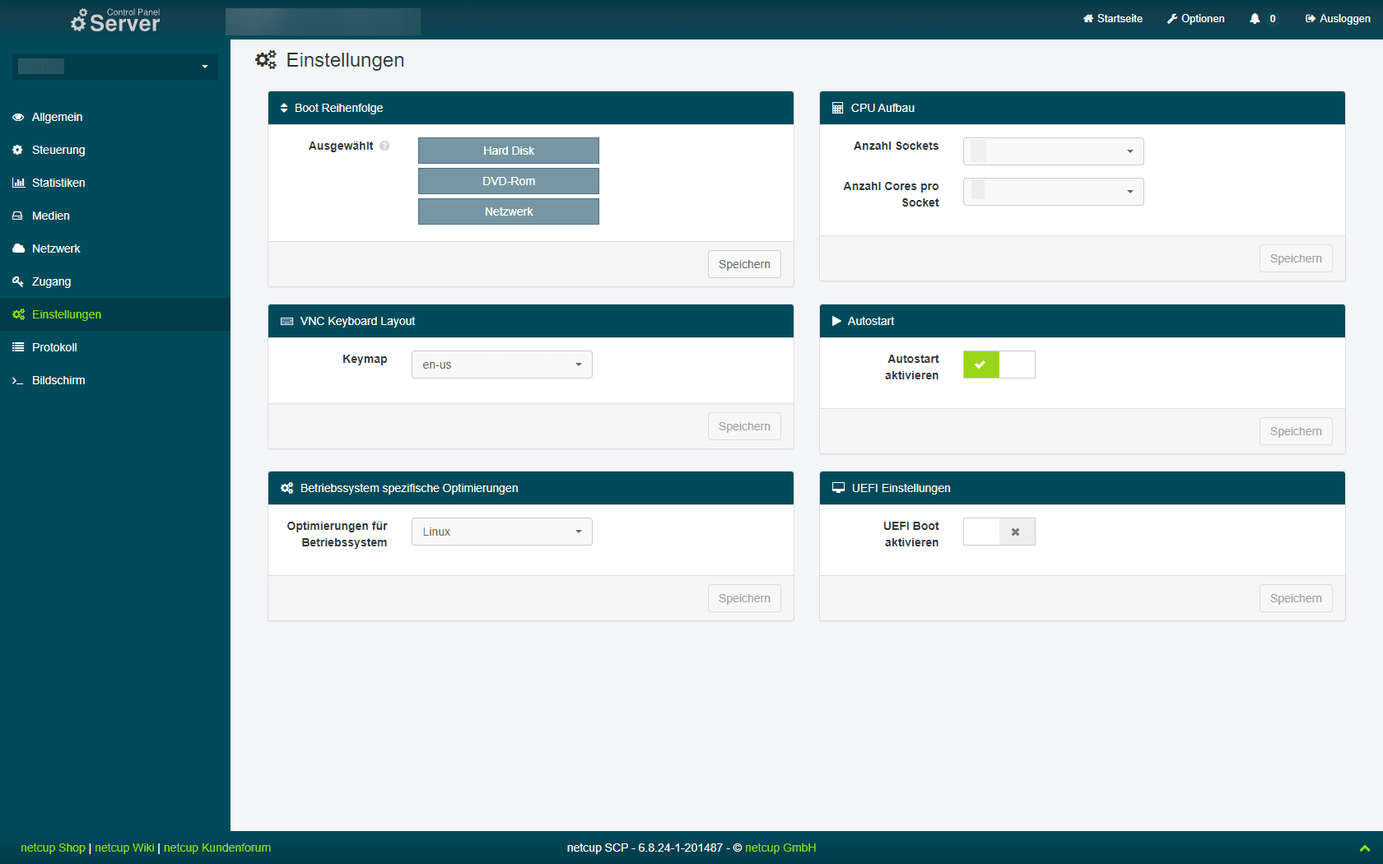Click Ausloggen to log out
This screenshot has height=864, width=1383.
1338,19
